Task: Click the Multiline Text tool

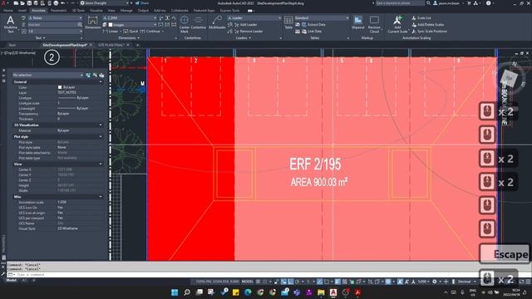Action: pyautogui.click(x=11, y=24)
